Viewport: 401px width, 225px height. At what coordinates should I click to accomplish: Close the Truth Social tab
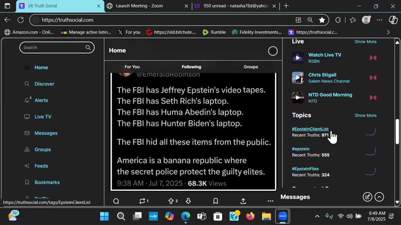[98, 6]
